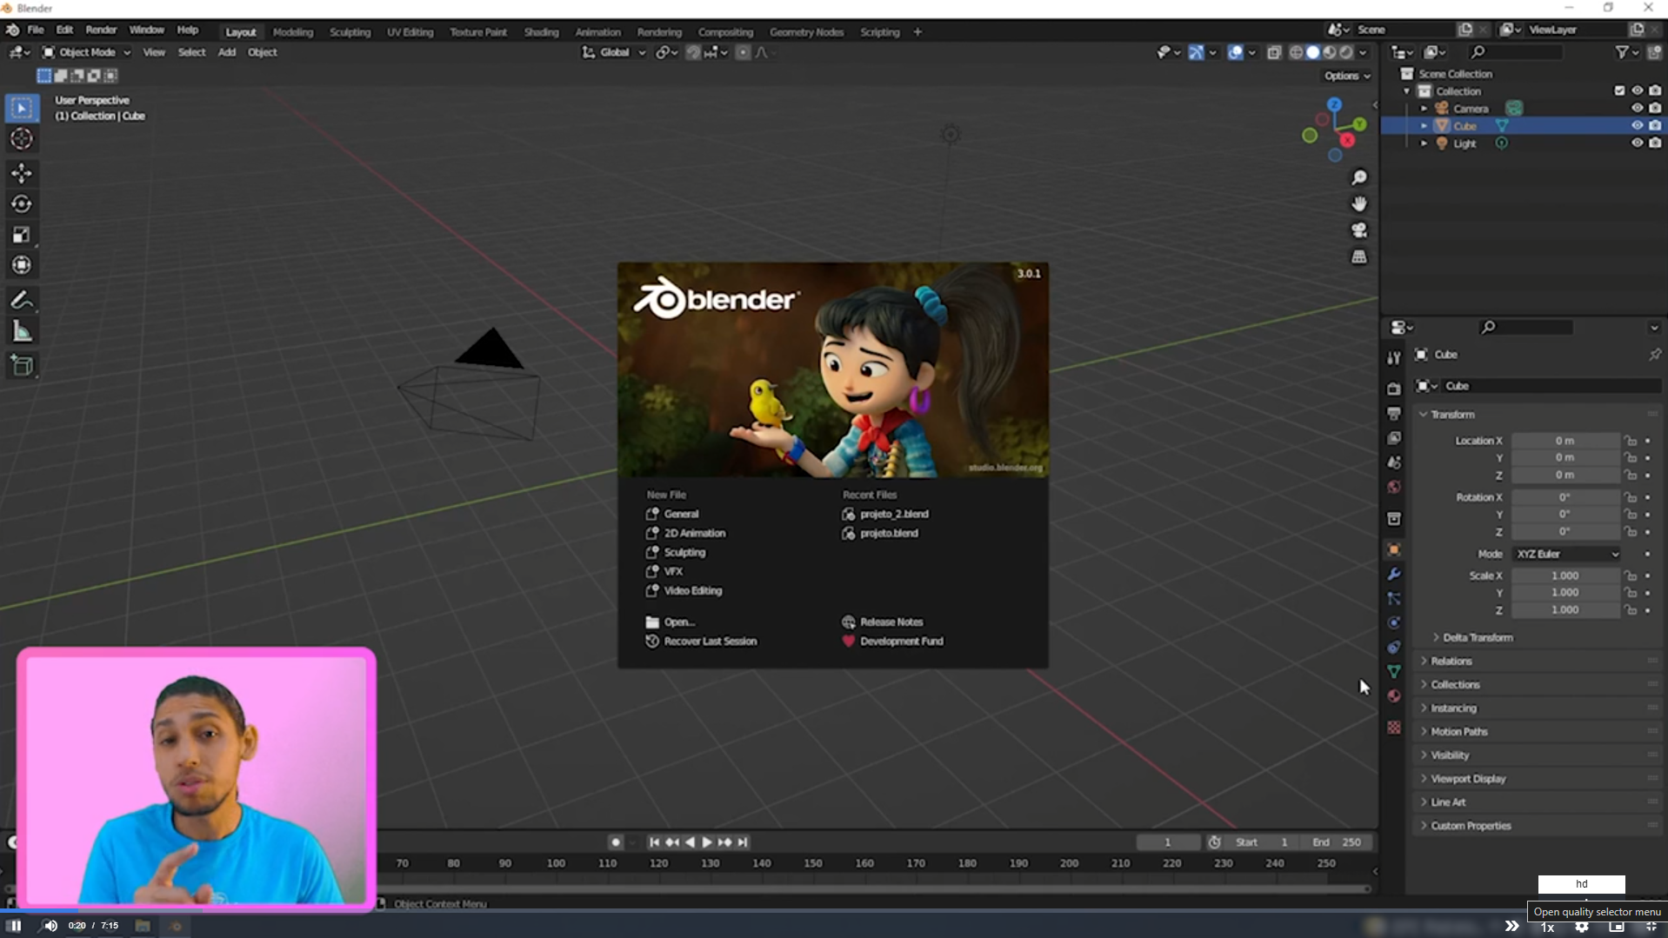Screen dimensions: 1668x938
Task: Open the Output properties tab
Action: (x=1394, y=414)
